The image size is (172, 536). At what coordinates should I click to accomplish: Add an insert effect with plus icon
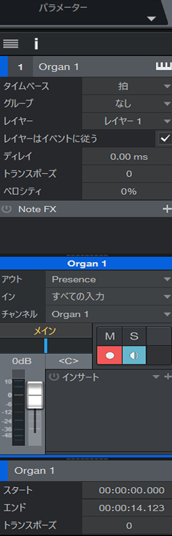(167, 376)
